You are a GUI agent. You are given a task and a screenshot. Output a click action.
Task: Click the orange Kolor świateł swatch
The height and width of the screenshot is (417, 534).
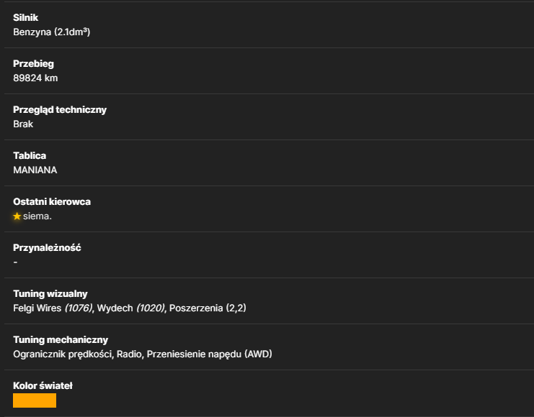tap(35, 400)
